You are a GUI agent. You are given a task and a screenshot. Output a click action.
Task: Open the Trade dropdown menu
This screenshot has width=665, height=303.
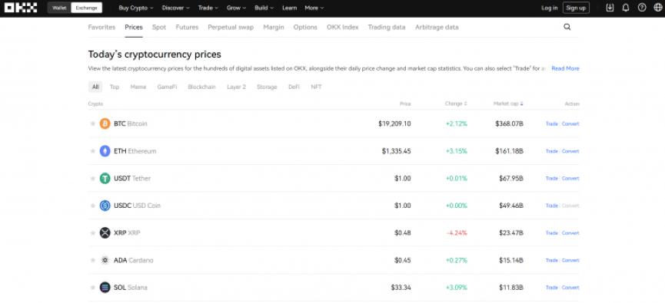208,8
